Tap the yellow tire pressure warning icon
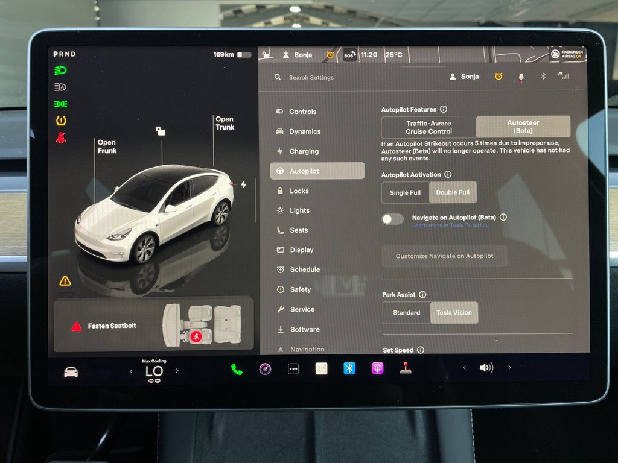This screenshot has height=463, width=618. (x=61, y=121)
